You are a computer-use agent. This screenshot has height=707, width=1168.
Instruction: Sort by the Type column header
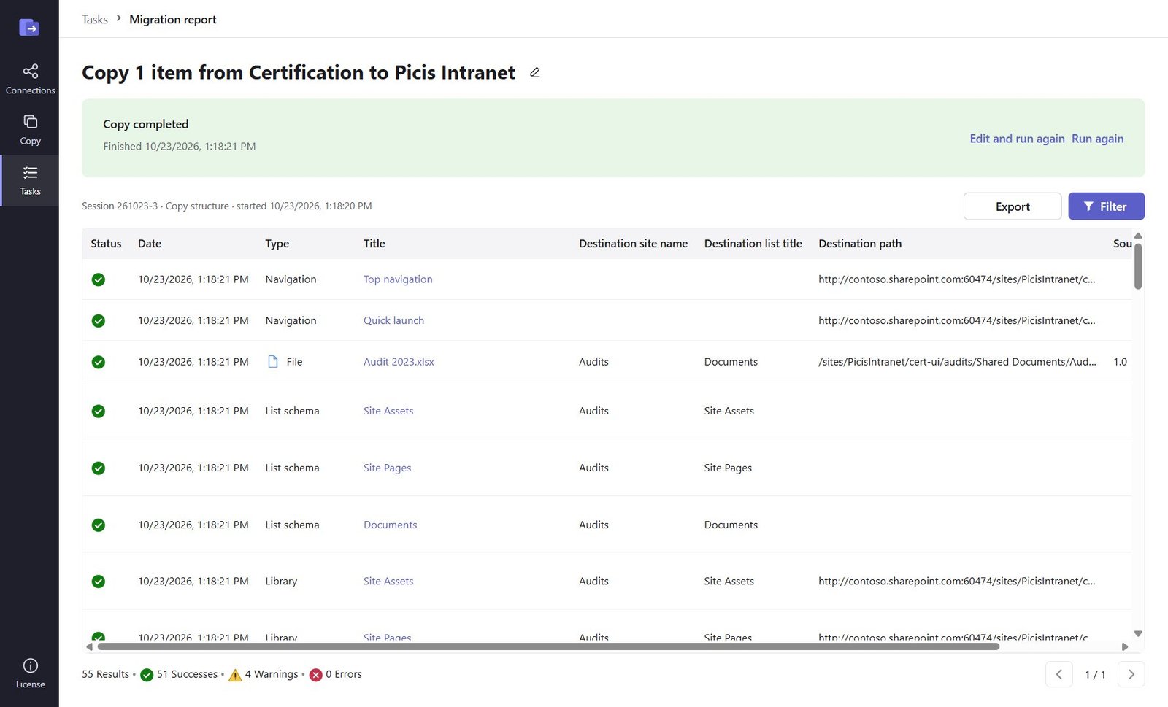click(277, 244)
